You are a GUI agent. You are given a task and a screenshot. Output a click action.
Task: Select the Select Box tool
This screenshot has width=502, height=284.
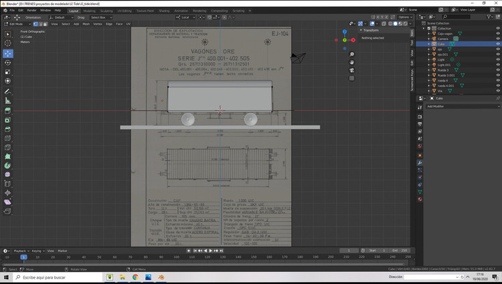[x=8, y=34]
